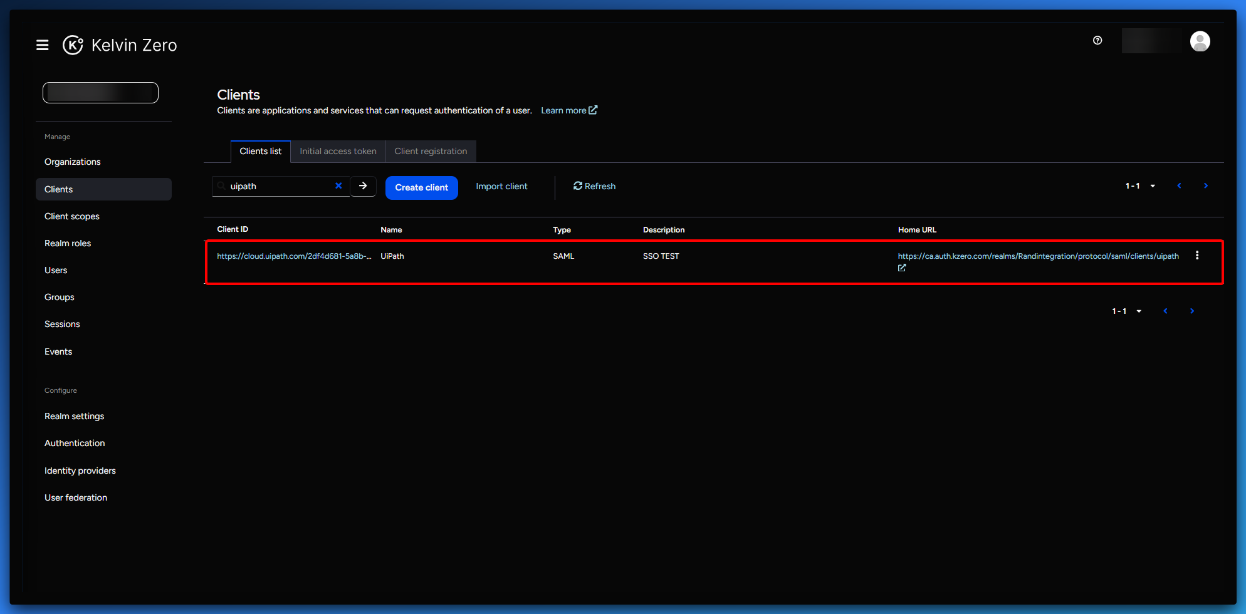1246x614 pixels.
Task: Click the Refresh icon button
Action: pyautogui.click(x=594, y=186)
